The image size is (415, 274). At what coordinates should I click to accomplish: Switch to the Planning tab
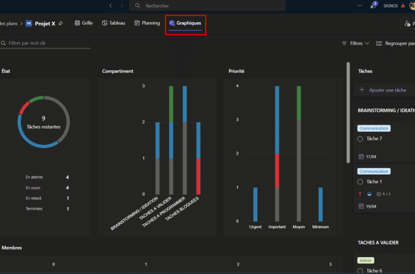pyautogui.click(x=147, y=23)
